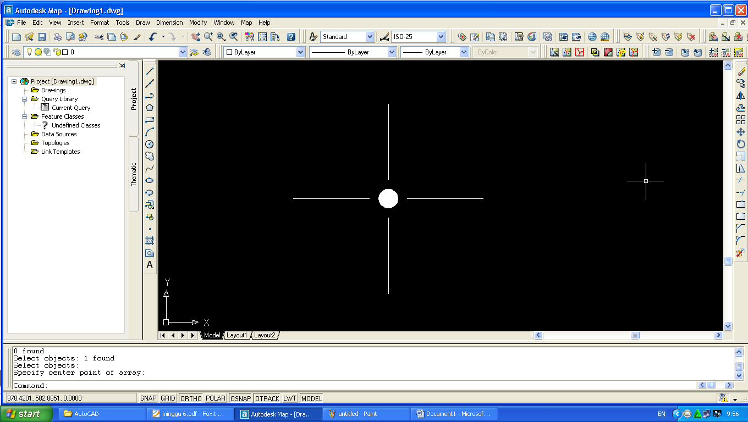Click the Array tool in Modify toolbar
This screenshot has width=748, height=422.
(x=741, y=120)
